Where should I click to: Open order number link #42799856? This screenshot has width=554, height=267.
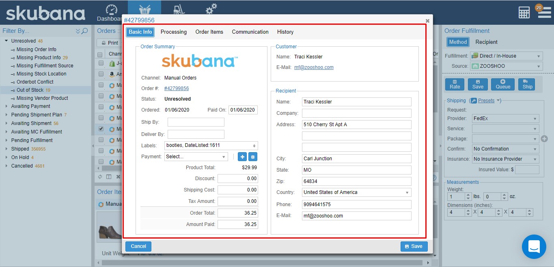coord(177,88)
